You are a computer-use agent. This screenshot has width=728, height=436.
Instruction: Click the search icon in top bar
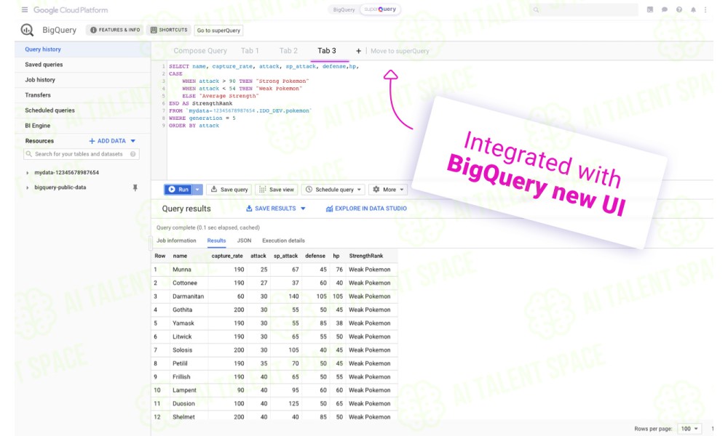[x=537, y=9]
